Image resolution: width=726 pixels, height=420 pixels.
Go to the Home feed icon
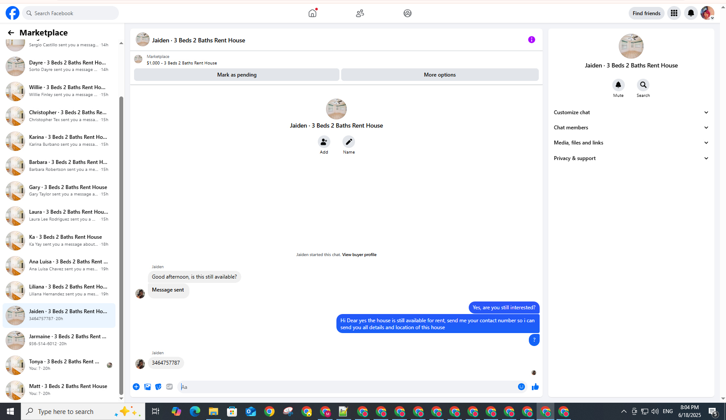point(312,13)
